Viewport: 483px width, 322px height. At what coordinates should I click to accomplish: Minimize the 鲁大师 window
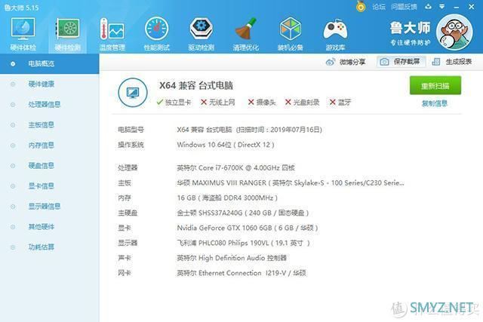coord(457,7)
